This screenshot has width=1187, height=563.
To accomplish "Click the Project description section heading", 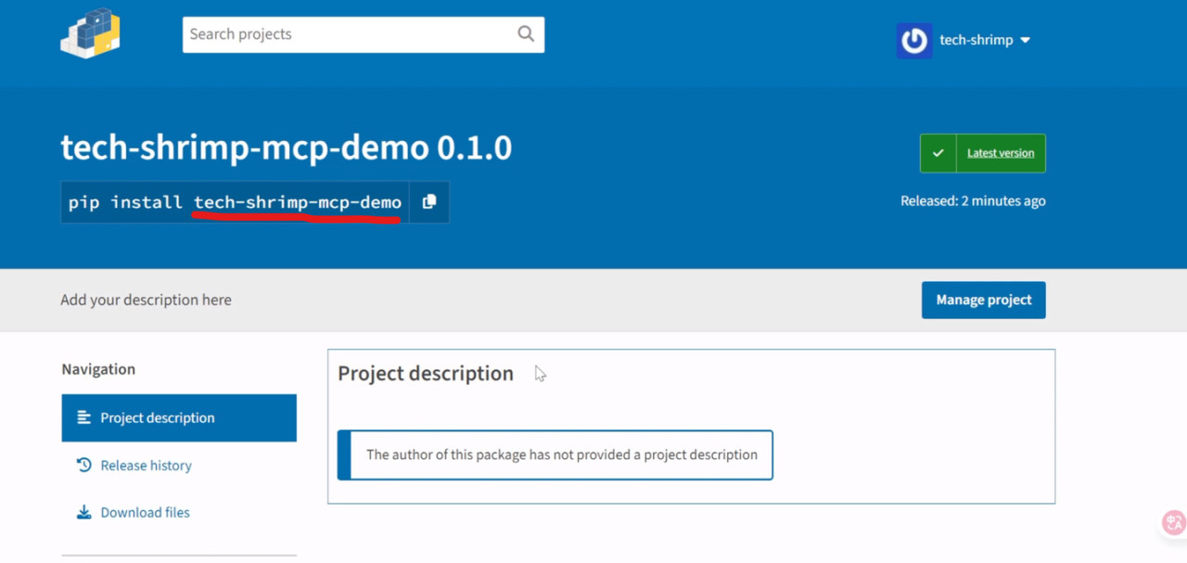I will click(x=426, y=373).
